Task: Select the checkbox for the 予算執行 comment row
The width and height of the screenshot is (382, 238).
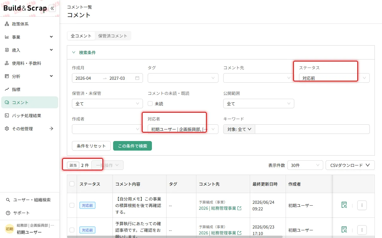Action: pos(72,230)
